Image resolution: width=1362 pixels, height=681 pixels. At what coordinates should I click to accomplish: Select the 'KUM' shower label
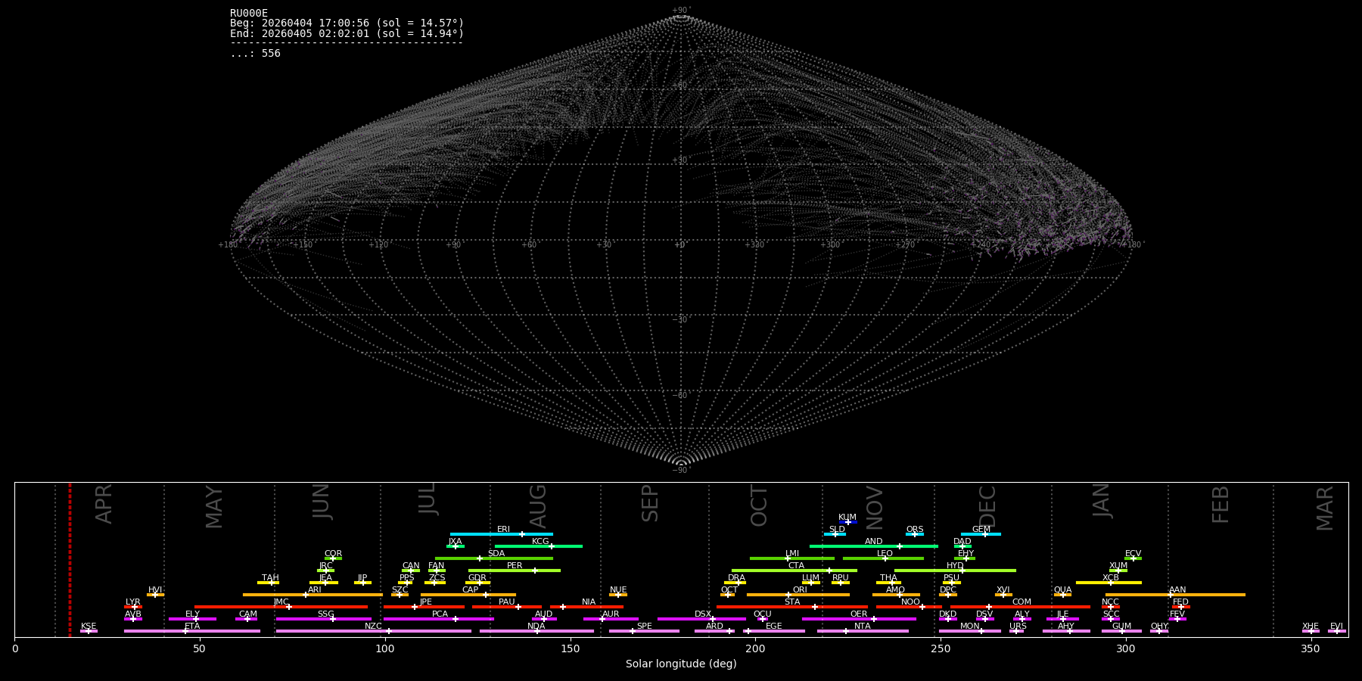coord(847,518)
